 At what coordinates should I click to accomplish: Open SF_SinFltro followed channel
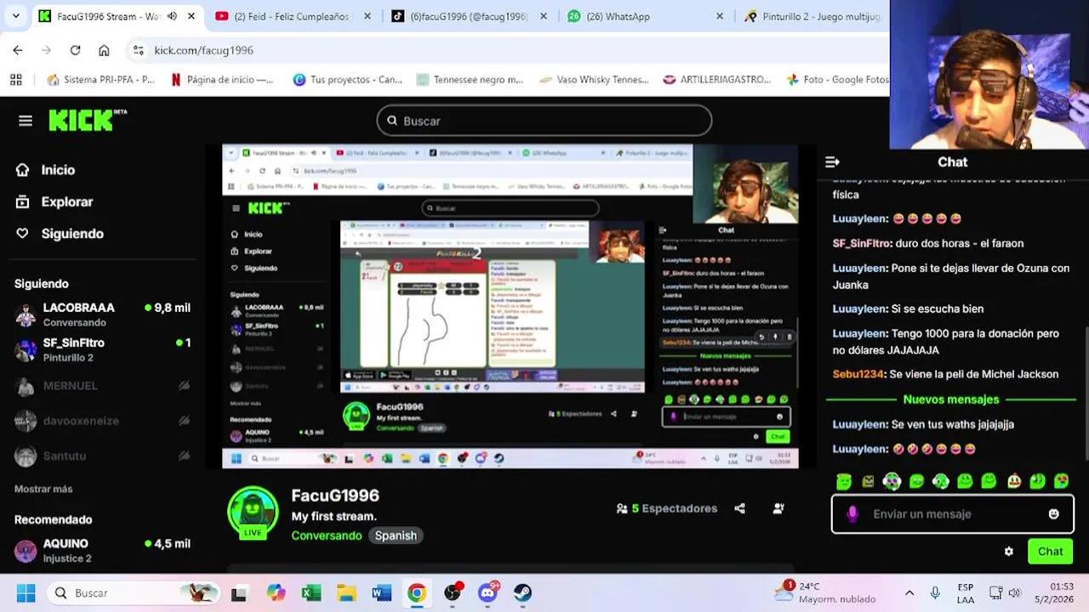(102, 349)
